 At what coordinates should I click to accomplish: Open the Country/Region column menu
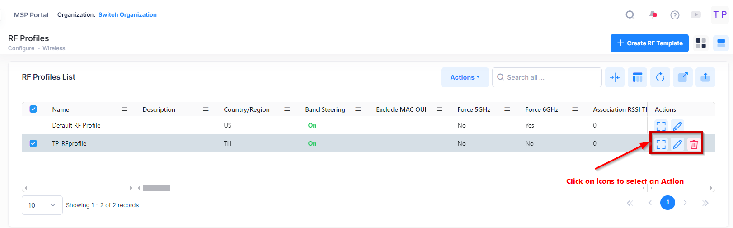pos(287,109)
